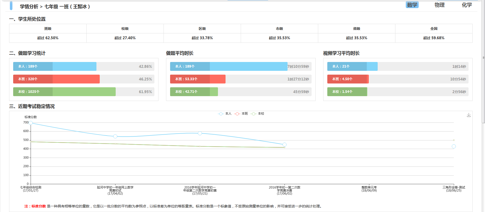Click the 全国 column header
485x212 pixels.
pyautogui.click(x=434, y=29)
